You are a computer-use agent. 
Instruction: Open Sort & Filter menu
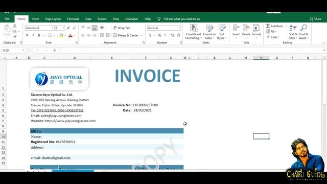(x=293, y=32)
